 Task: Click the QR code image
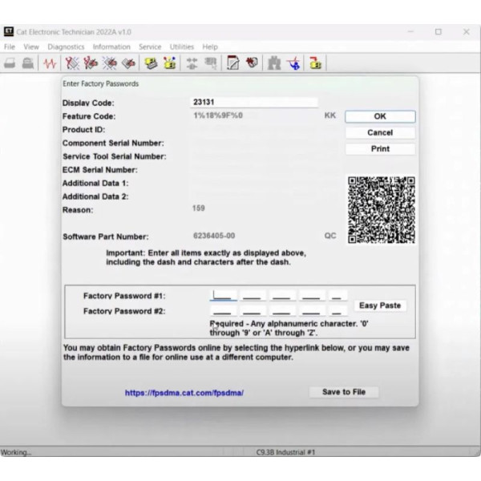tap(381, 210)
